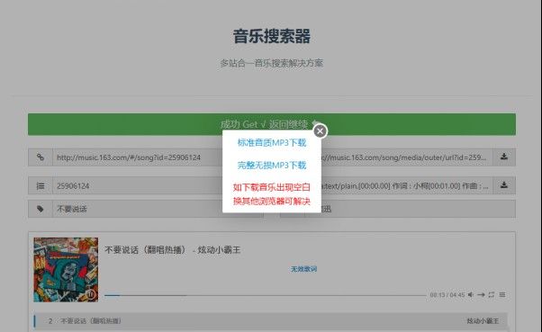
Task: Click the 音乐搜索器 page title
Action: click(272, 36)
